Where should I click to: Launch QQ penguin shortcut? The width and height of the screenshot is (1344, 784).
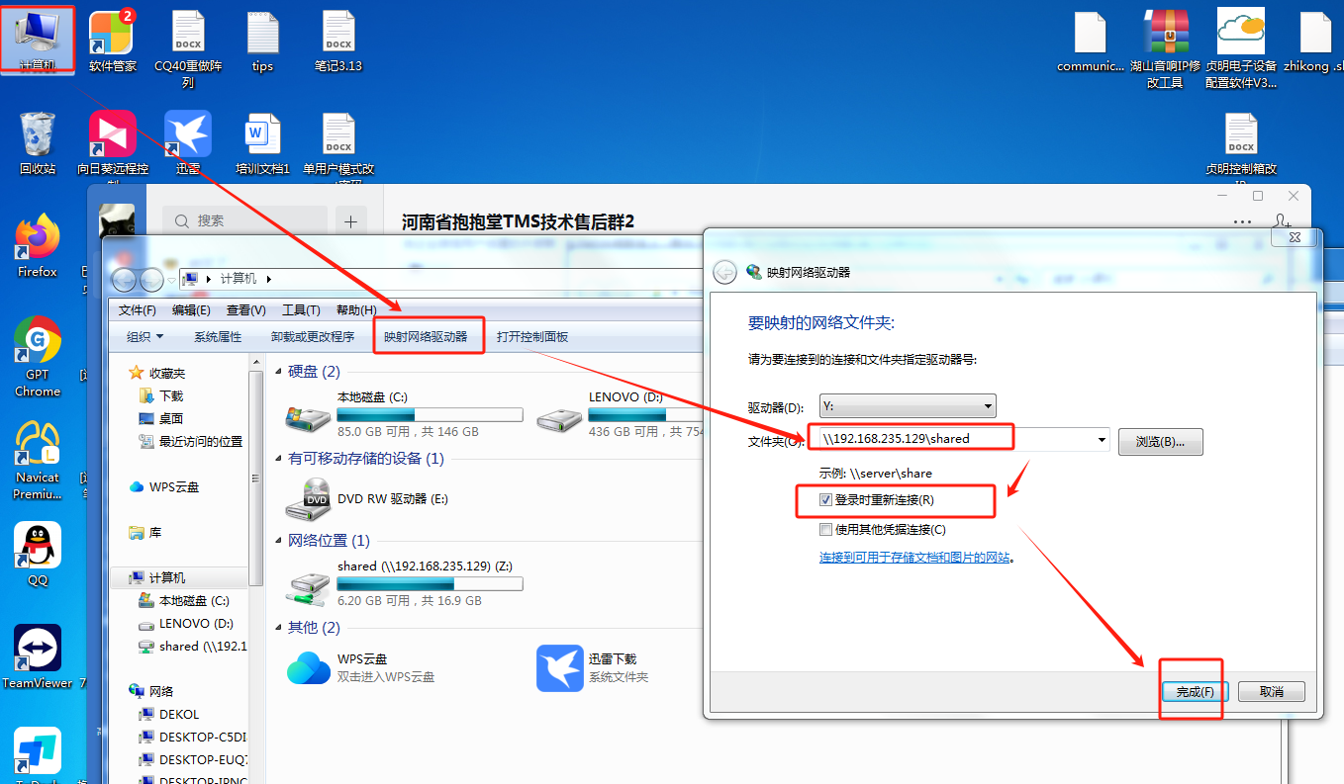point(38,554)
